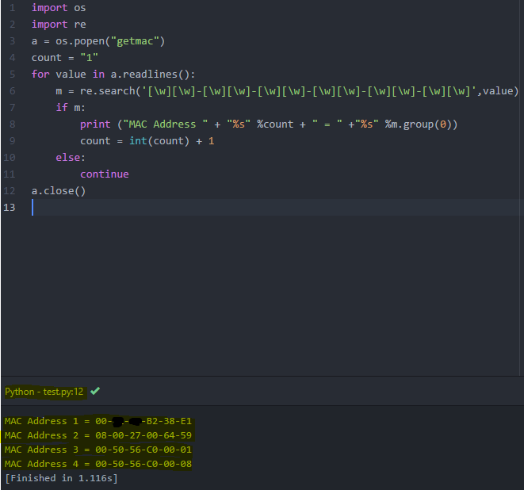Click the "for value in a.readlines():" line

pos(113,75)
